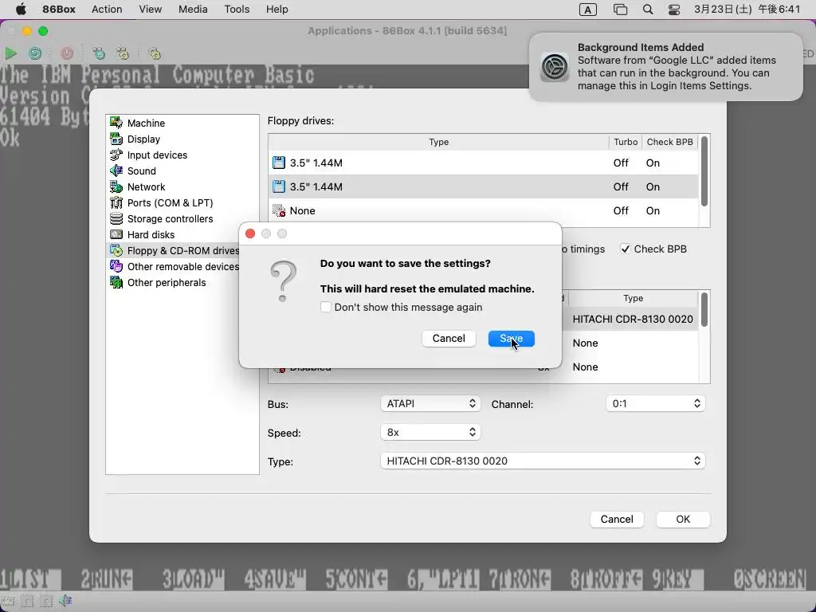Click the red ACPI power-off toolbar icon
Image resolution: width=816 pixels, height=612 pixels.
(67, 53)
